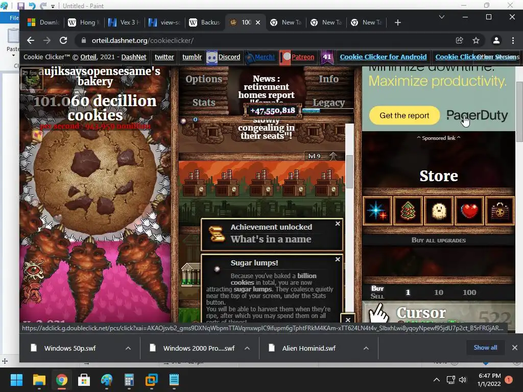This screenshot has width=523, height=392.
Task: Bookmark this page with star icon
Action: tap(476, 41)
